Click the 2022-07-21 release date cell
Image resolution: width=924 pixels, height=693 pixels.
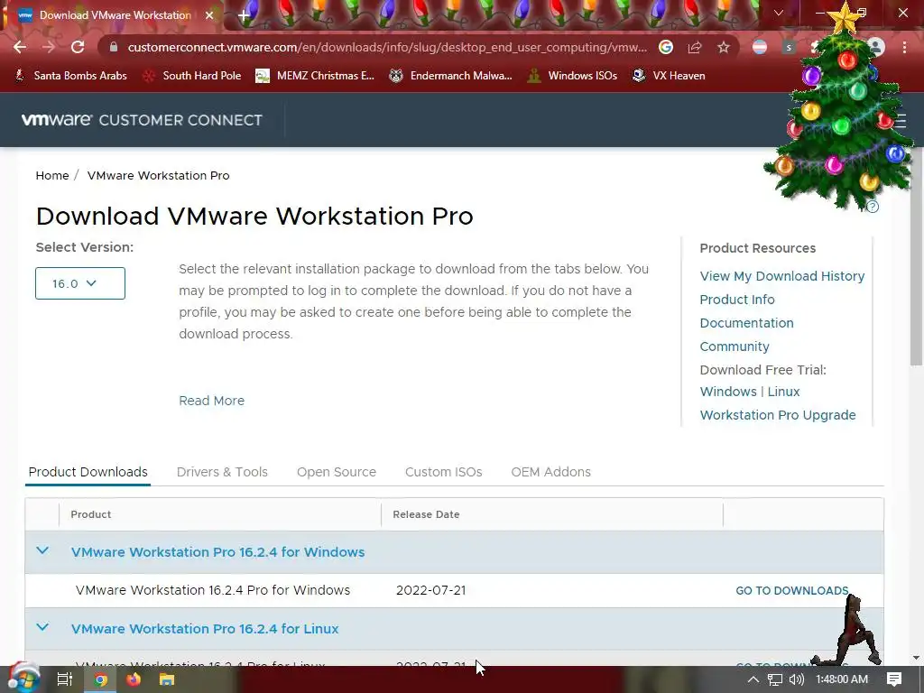click(430, 590)
